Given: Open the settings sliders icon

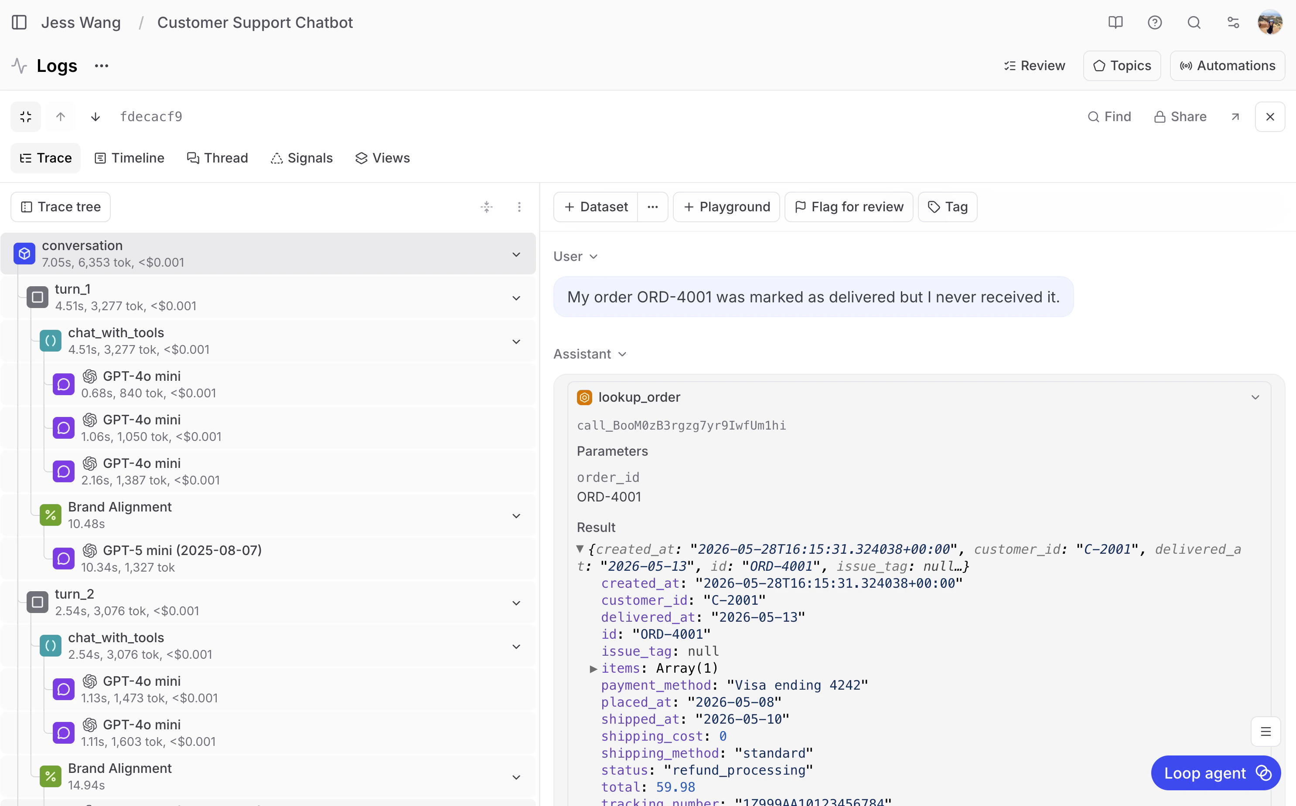Looking at the screenshot, I should (1233, 22).
